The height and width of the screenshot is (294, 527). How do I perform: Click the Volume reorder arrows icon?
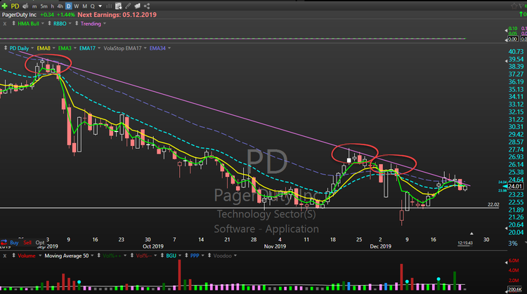coord(13,255)
